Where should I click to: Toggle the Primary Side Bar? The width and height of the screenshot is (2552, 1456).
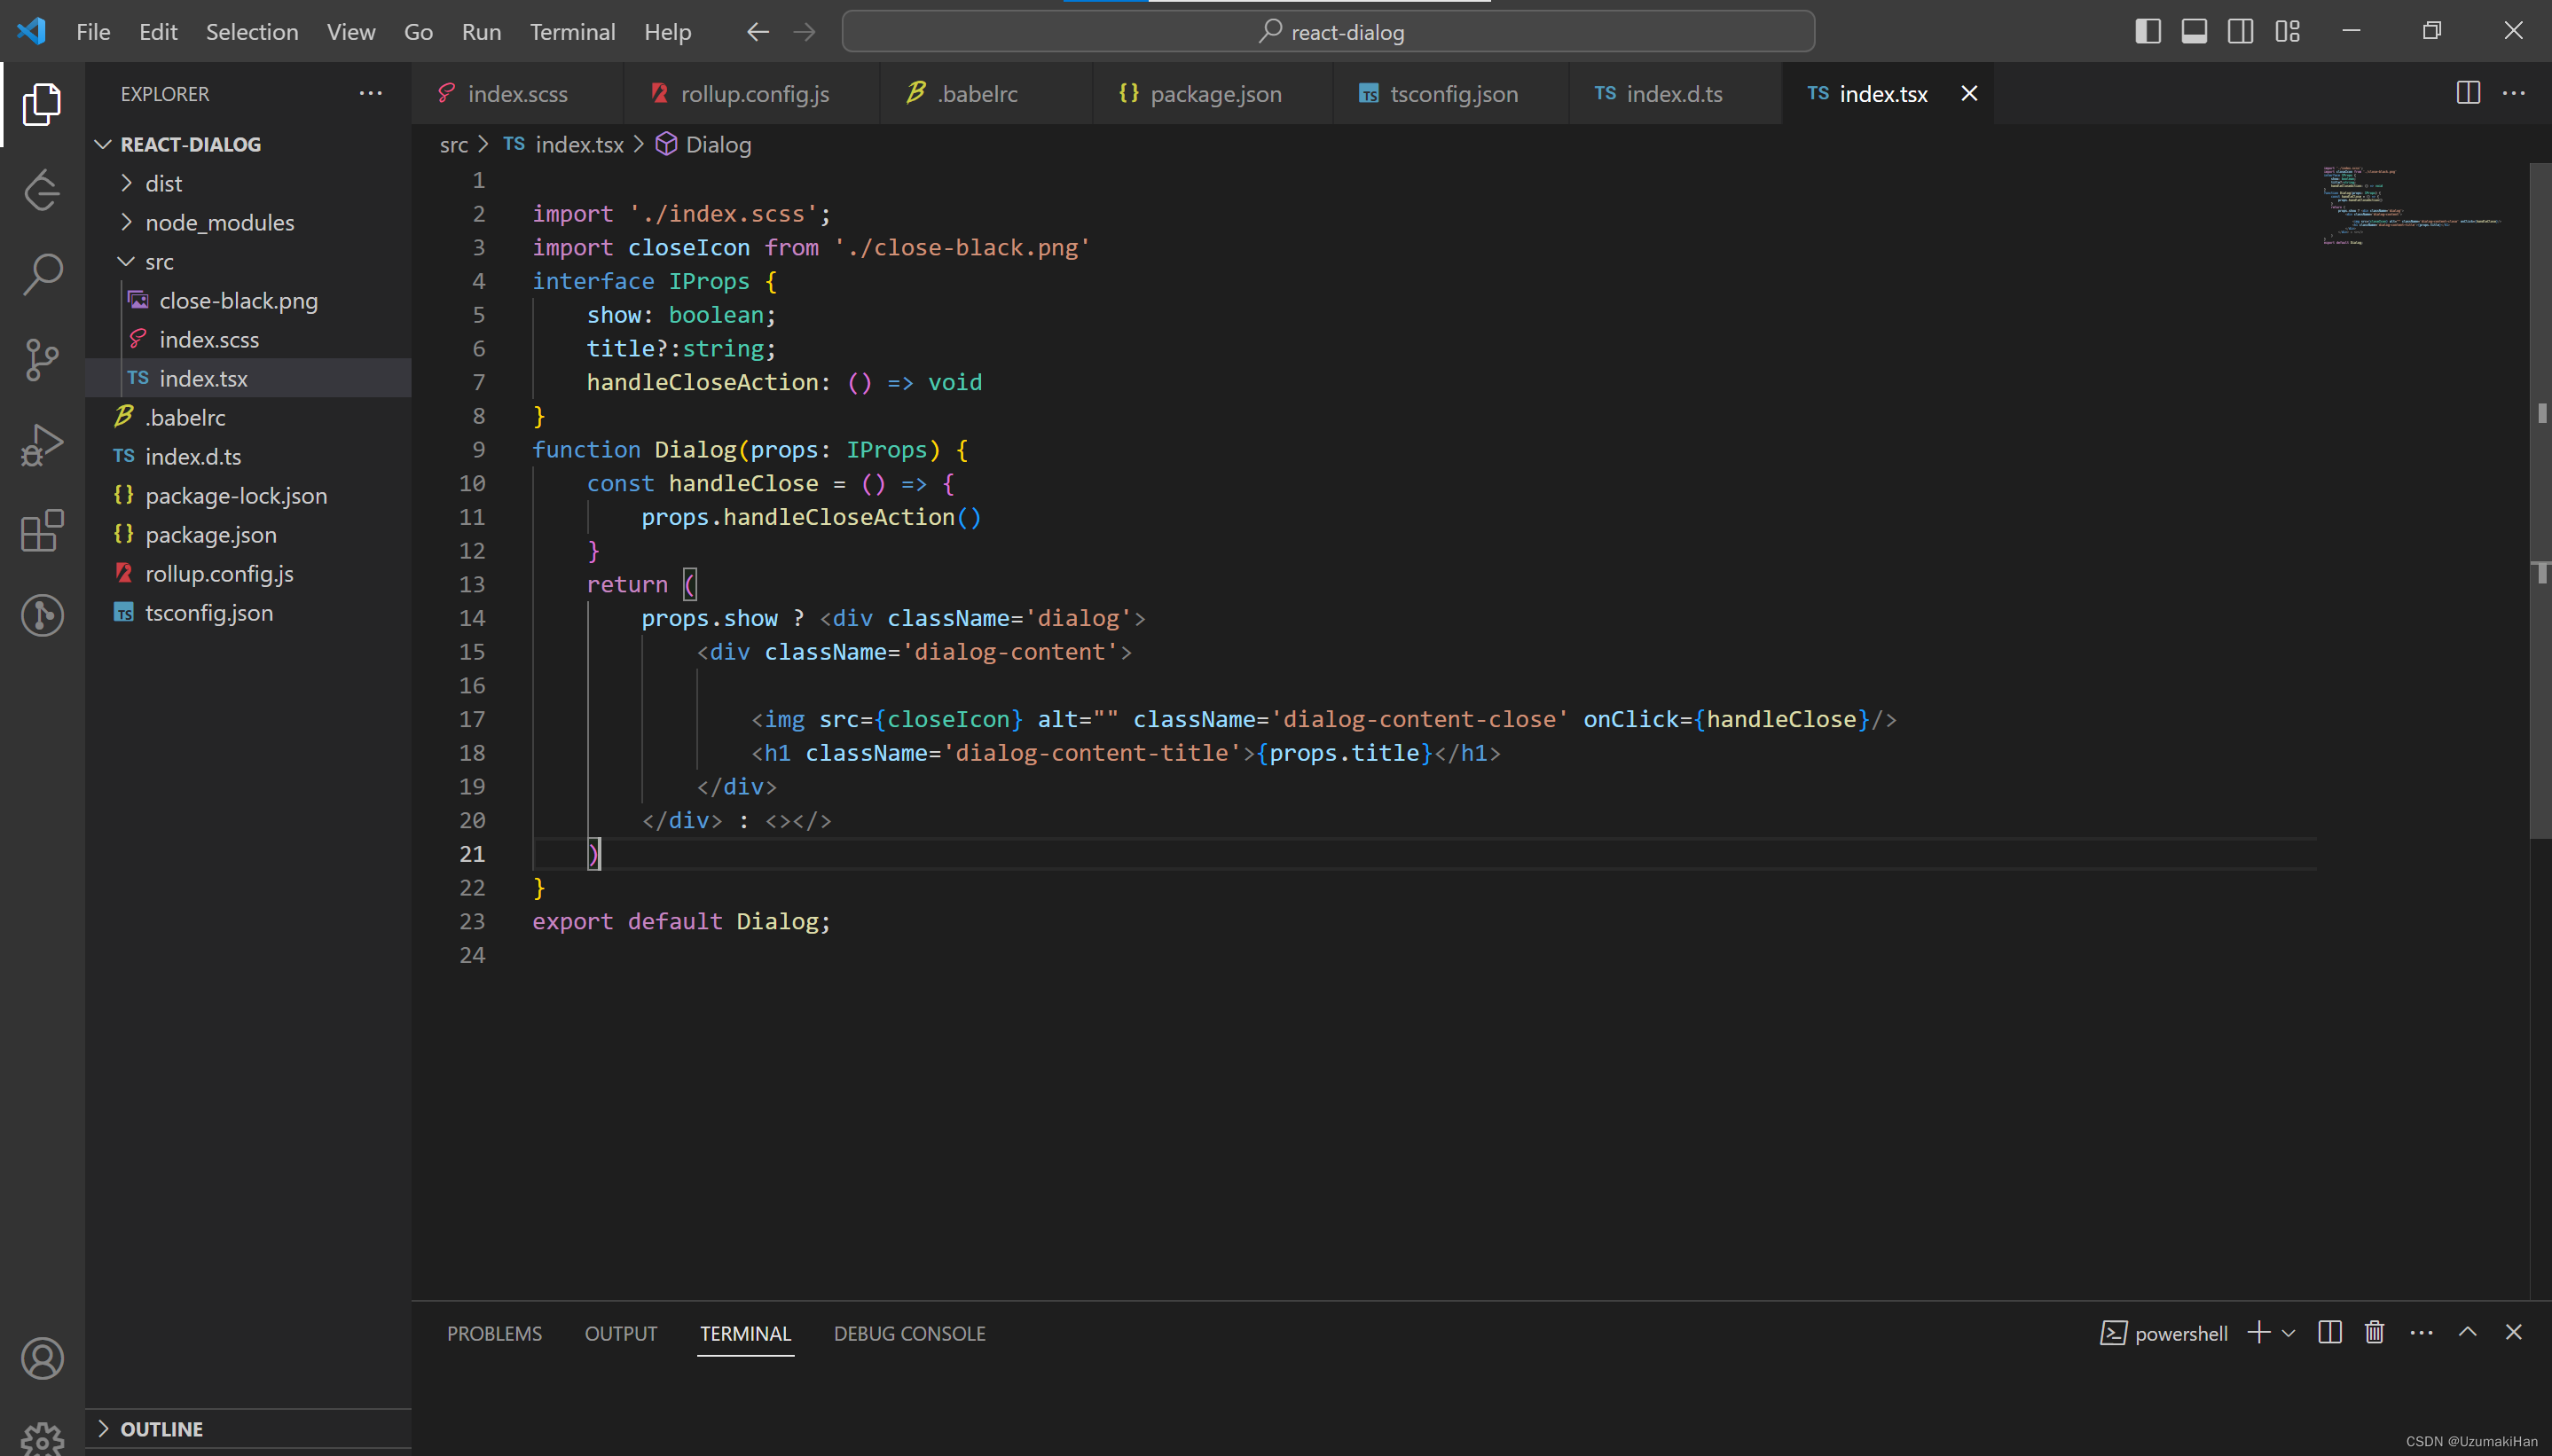[2147, 31]
